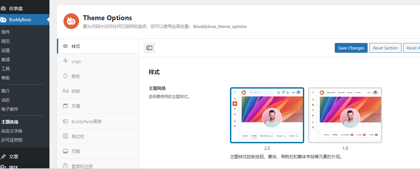The height and width of the screenshot is (169, 420).
Task: Click the Aa typography icon
Action: click(x=65, y=91)
